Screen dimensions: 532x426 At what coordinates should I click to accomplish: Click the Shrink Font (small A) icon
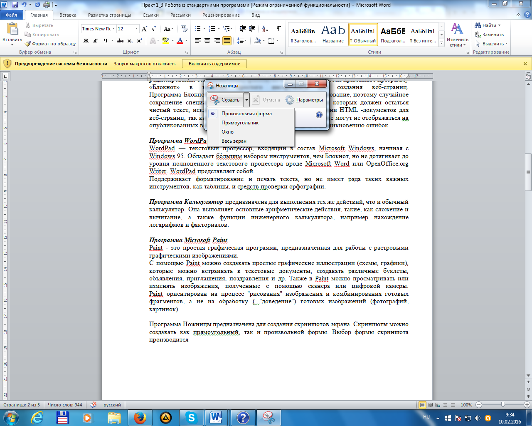(153, 29)
